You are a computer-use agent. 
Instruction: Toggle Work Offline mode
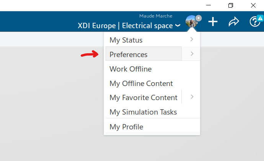[x=130, y=69]
